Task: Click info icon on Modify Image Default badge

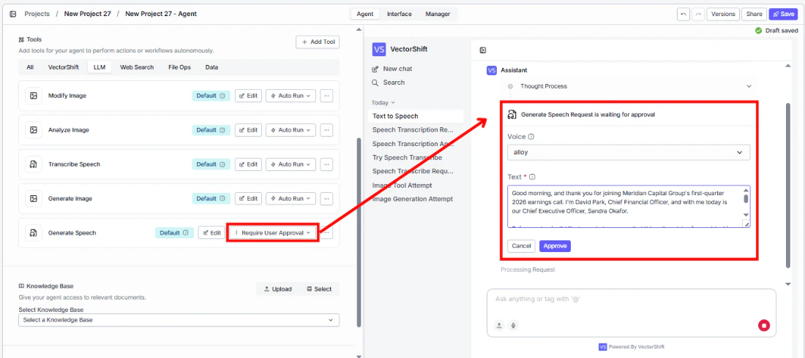Action: point(222,96)
